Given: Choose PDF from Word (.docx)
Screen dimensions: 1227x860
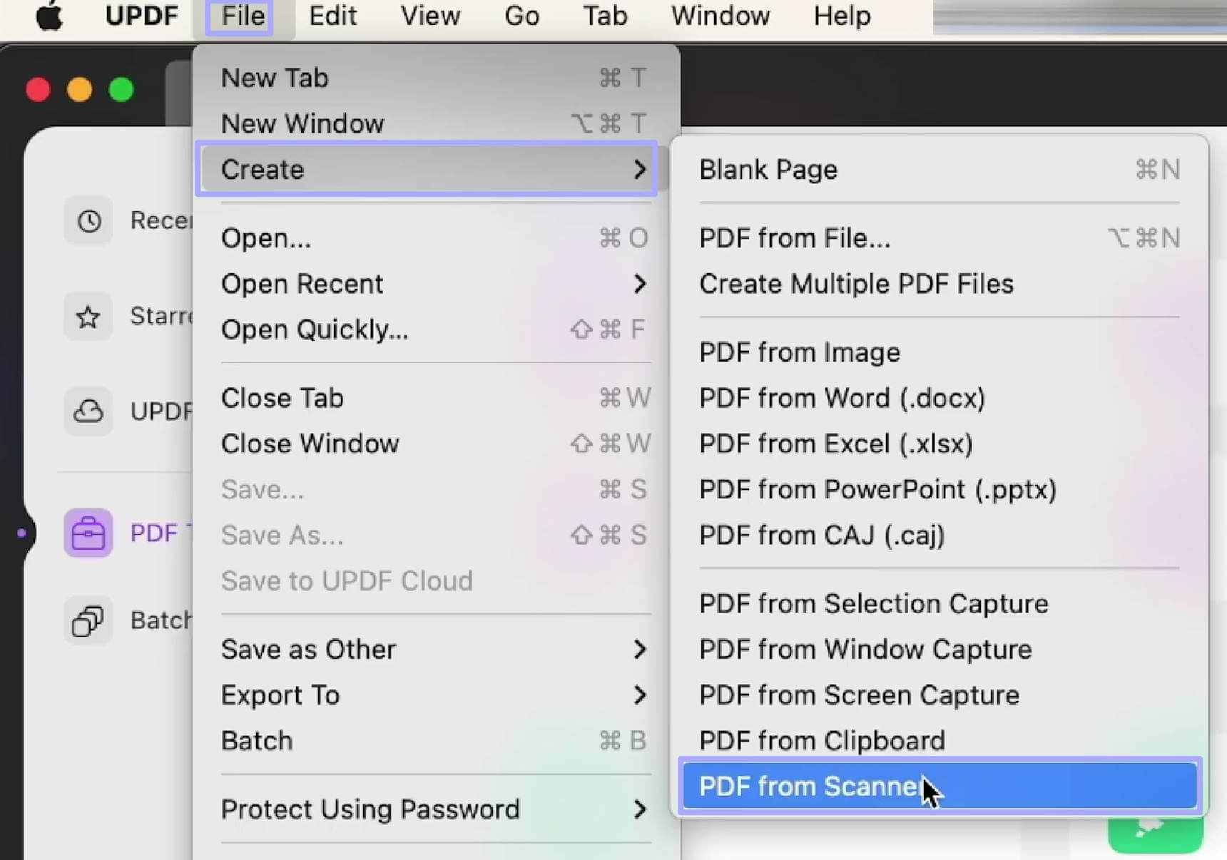Looking at the screenshot, I should (x=842, y=398).
